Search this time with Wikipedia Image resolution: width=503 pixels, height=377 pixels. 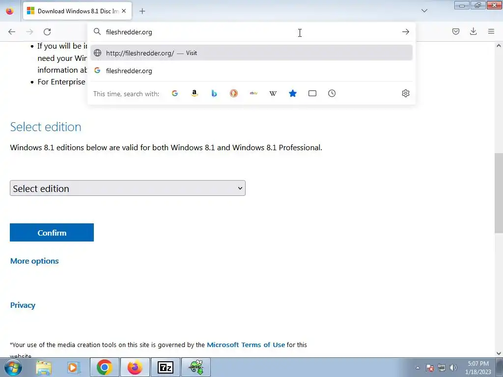[273, 93]
